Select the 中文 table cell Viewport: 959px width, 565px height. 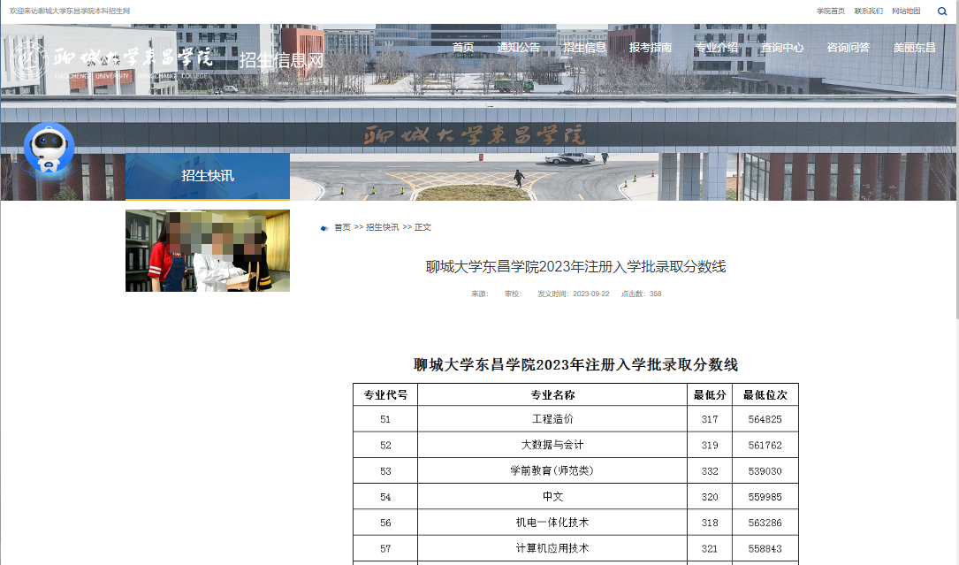coord(552,496)
